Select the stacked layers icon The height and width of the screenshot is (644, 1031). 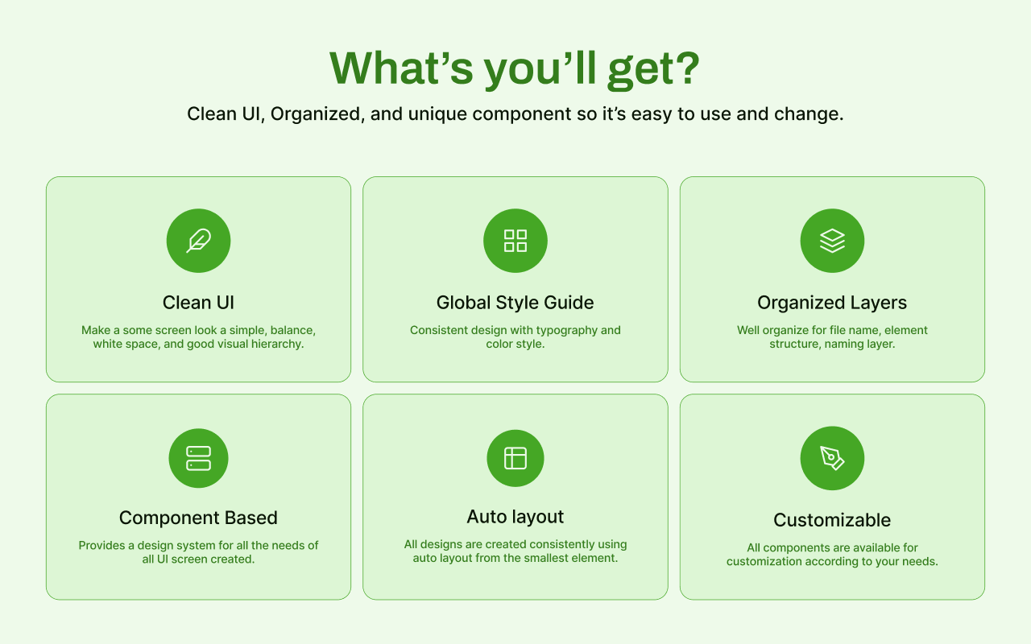click(832, 241)
